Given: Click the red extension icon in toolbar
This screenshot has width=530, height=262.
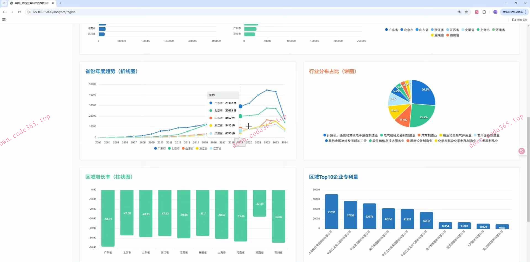Looking at the screenshot, I should [x=477, y=12].
